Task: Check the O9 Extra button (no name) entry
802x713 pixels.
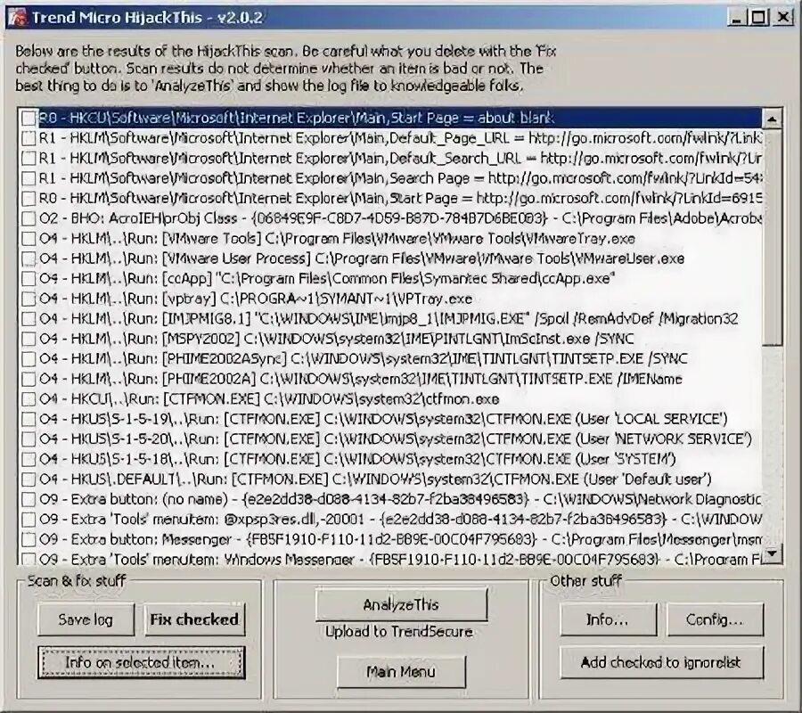Action: click(29, 499)
